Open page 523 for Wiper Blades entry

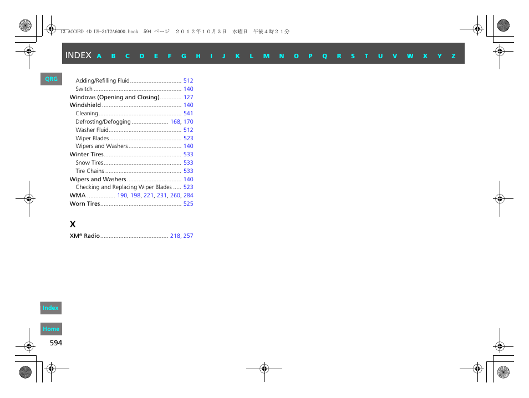[x=188, y=138]
